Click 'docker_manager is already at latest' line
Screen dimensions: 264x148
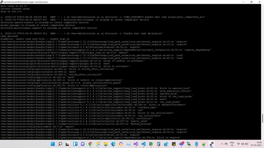[x=37, y=25]
